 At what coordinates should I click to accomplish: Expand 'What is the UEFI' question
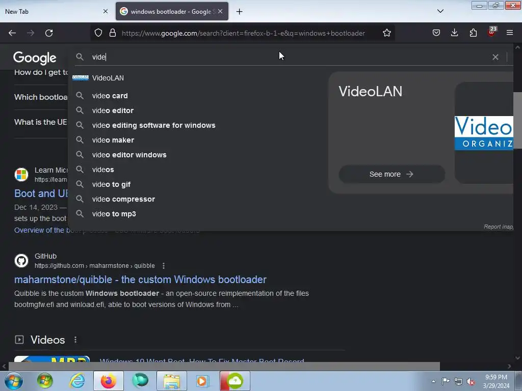tap(41, 122)
